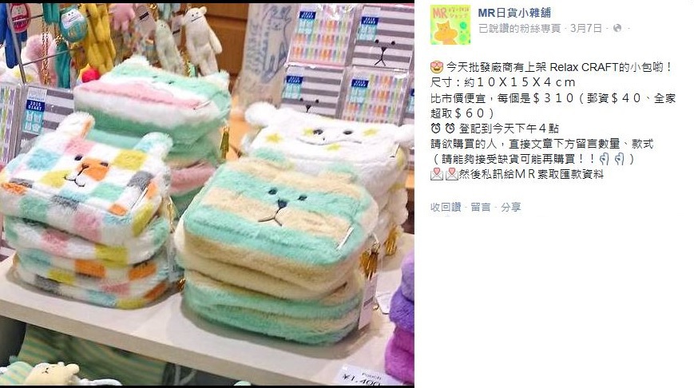Image resolution: width=694 pixels, height=388 pixels.
Task: Open the post timestamp 3月7日
Action: tap(586, 29)
